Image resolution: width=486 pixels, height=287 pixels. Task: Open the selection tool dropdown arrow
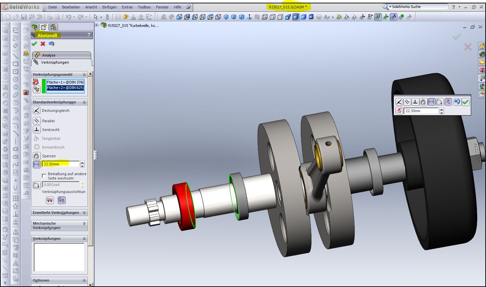click(101, 17)
